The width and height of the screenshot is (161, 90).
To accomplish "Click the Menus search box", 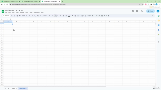I will pos(6,15).
